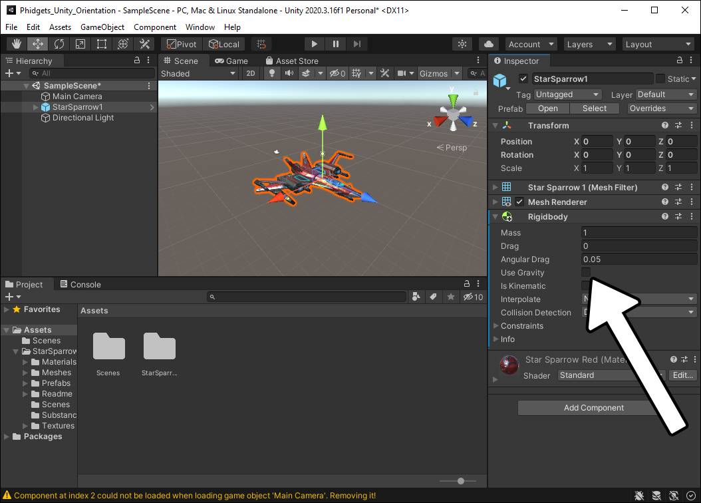Open the Account dropdown
Screen dimensions: 701x503
(531, 44)
